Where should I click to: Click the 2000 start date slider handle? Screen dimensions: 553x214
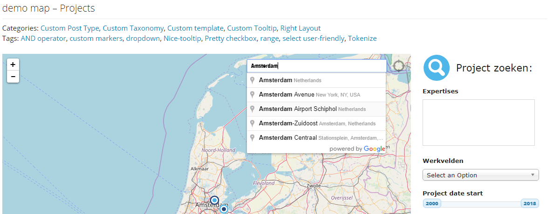pos(432,204)
